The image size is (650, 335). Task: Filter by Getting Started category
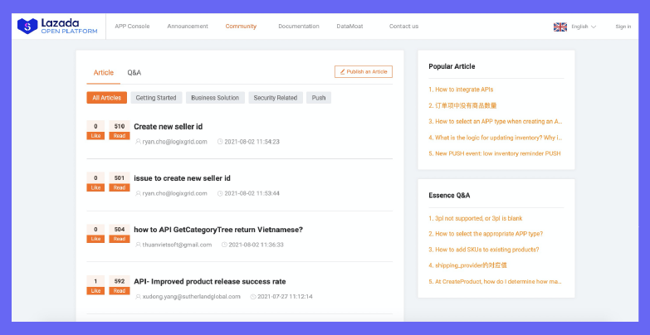tap(156, 98)
